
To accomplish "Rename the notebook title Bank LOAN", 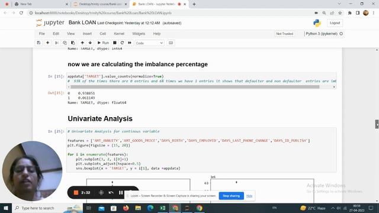I will [82, 22].
